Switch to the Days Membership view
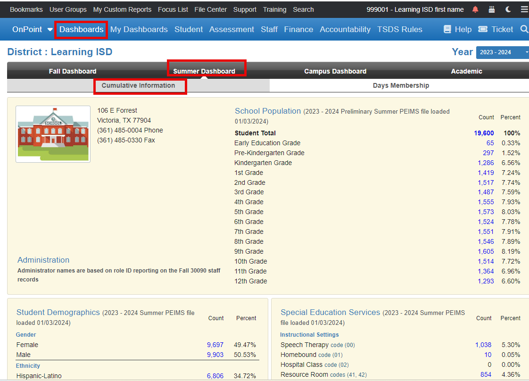Viewport: 529px width, 381px height. (400, 85)
